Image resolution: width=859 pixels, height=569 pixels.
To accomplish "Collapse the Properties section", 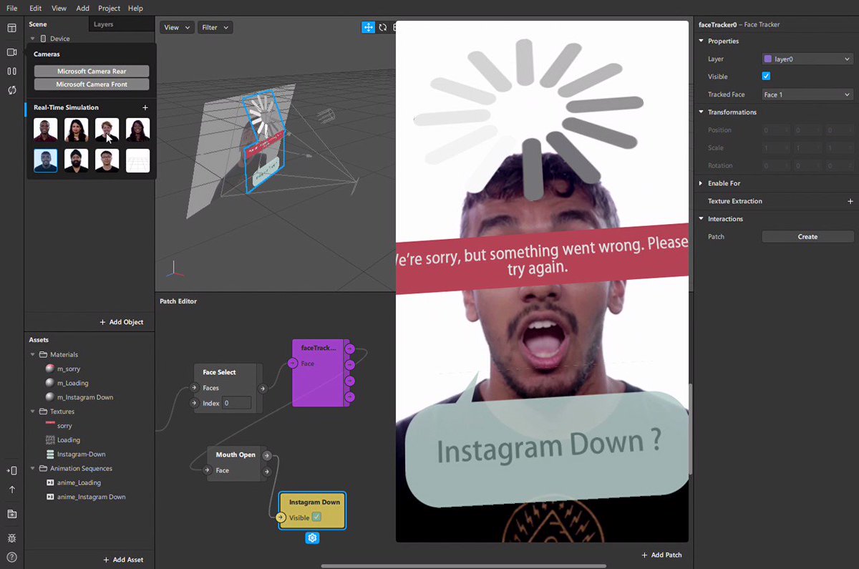I will [702, 42].
